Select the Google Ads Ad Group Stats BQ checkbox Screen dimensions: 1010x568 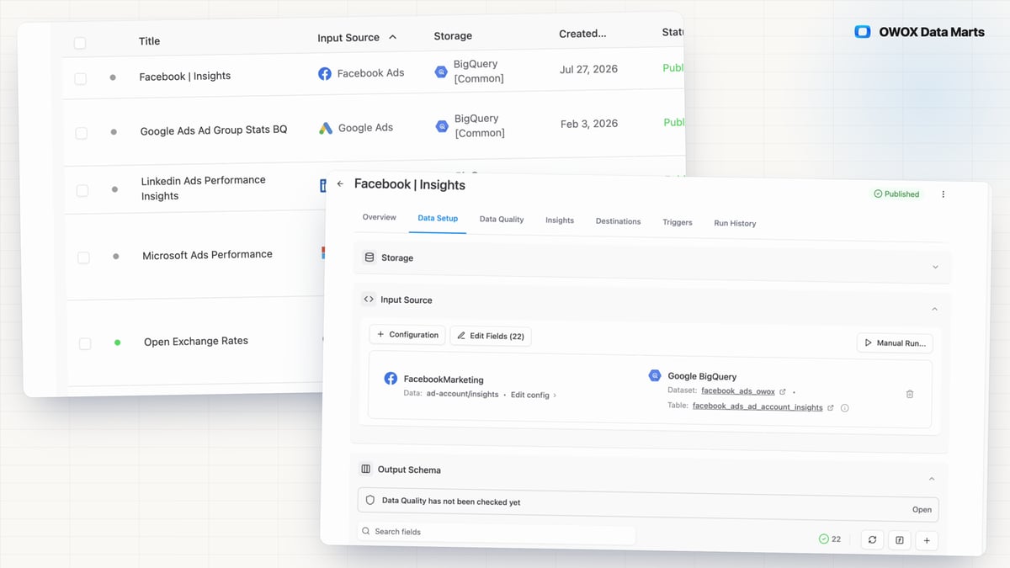pyautogui.click(x=81, y=133)
